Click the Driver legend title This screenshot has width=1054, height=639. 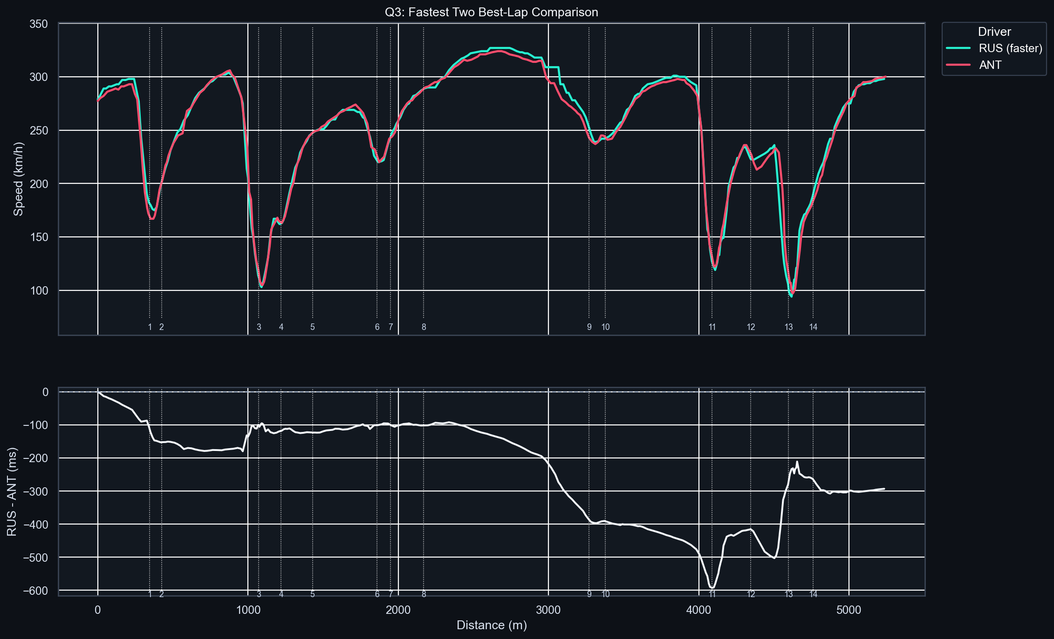994,32
